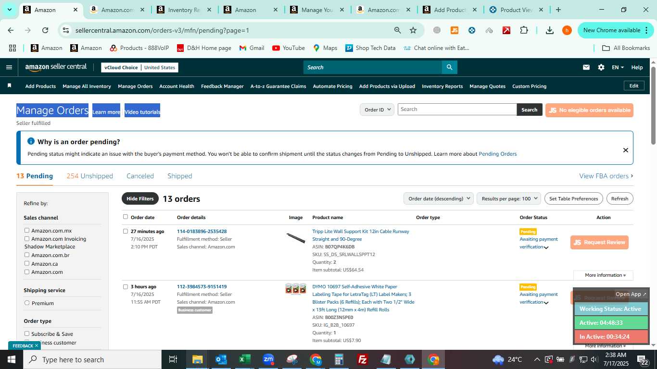The width and height of the screenshot is (657, 369).
Task: Expand Awaiting payment verification for the DYMO order
Action: point(546,303)
